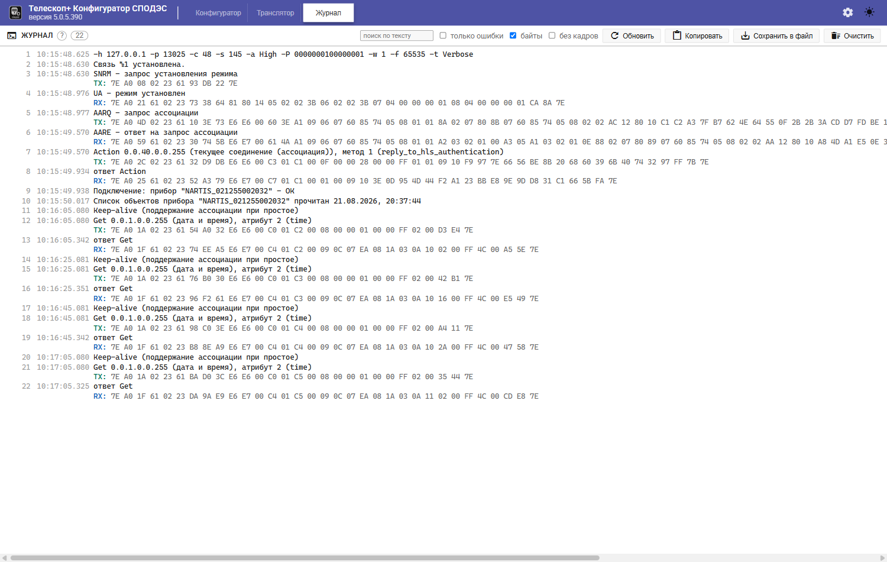Click the Копировать button
The width and height of the screenshot is (887, 562).
(697, 35)
